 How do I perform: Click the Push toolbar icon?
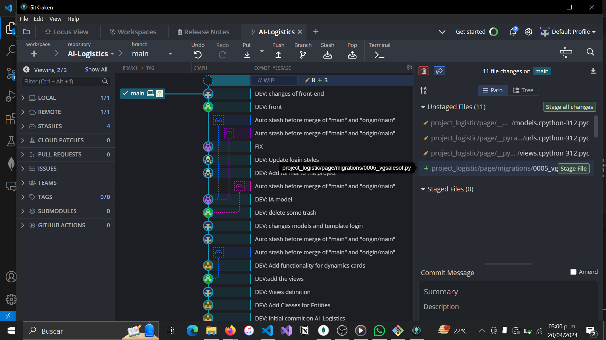tap(278, 55)
